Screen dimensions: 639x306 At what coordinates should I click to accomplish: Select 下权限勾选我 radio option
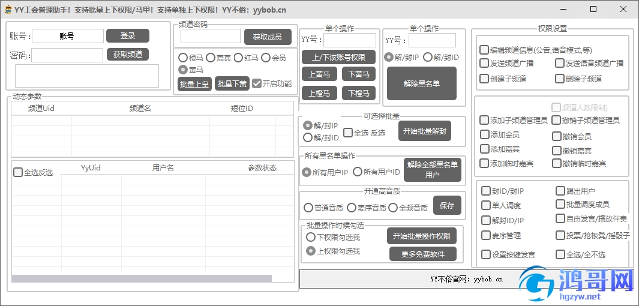311,237
